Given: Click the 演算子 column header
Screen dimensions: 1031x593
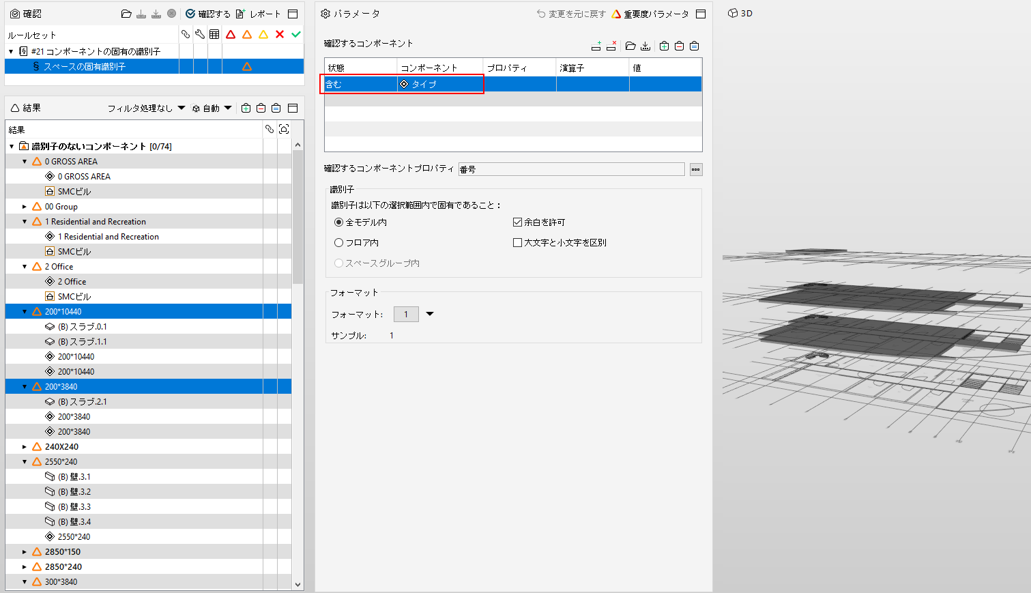Looking at the screenshot, I should (593, 68).
